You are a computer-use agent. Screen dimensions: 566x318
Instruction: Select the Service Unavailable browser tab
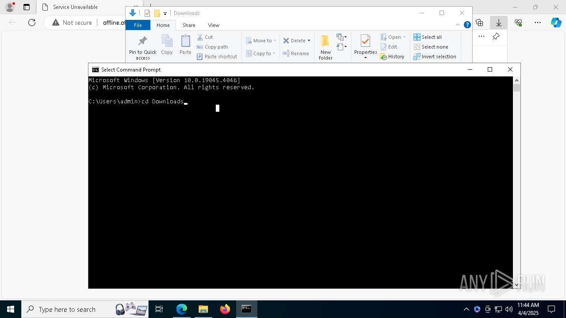[x=88, y=7]
